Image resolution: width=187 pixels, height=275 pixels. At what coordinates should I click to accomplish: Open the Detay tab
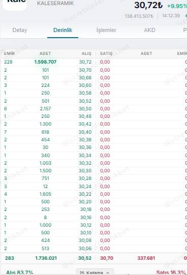click(20, 30)
